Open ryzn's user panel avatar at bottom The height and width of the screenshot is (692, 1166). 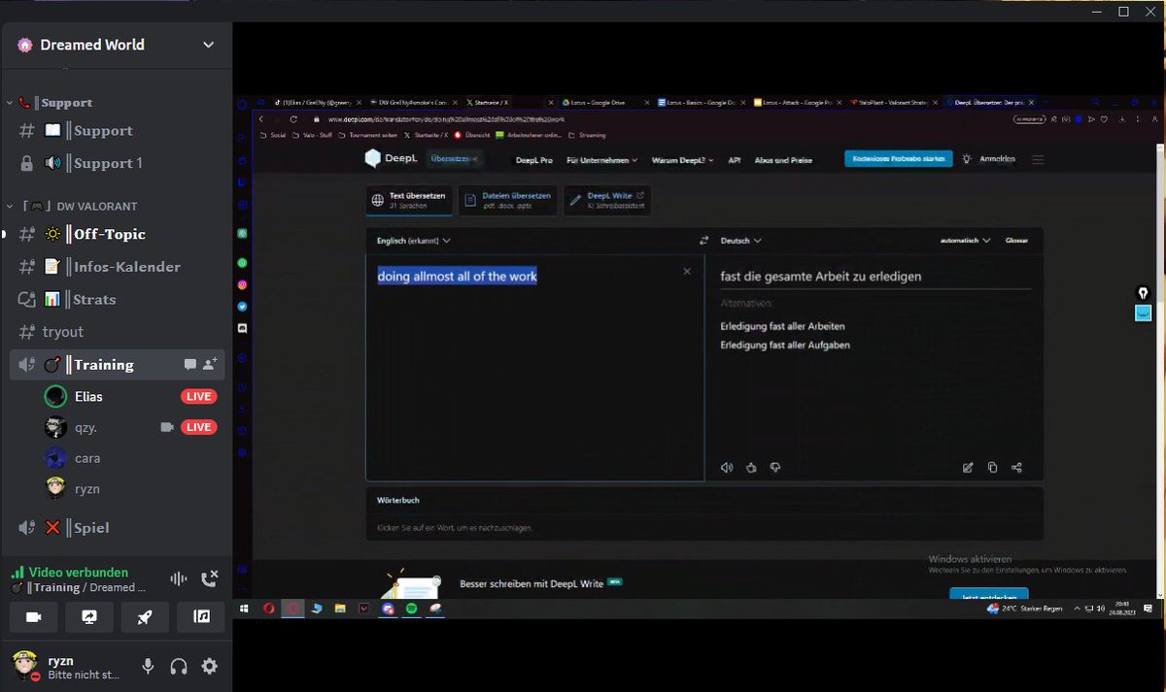tap(25, 665)
